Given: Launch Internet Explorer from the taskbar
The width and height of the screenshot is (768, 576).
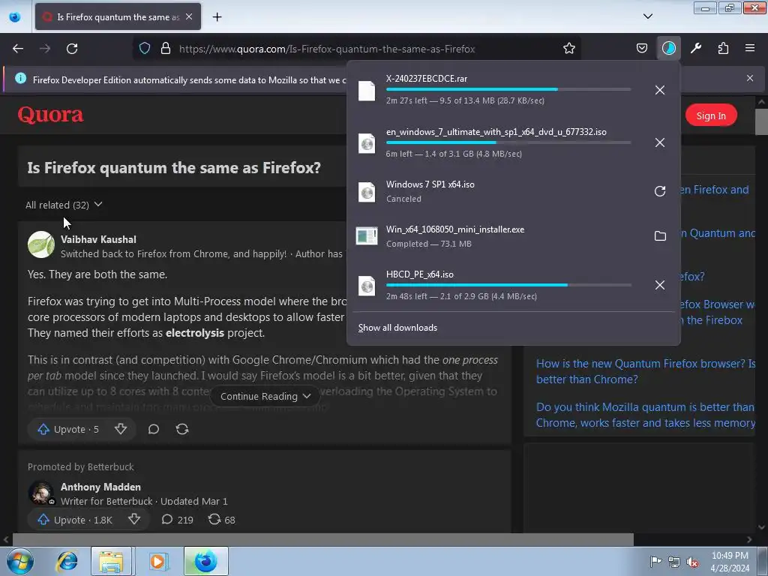Looking at the screenshot, I should pos(67,561).
